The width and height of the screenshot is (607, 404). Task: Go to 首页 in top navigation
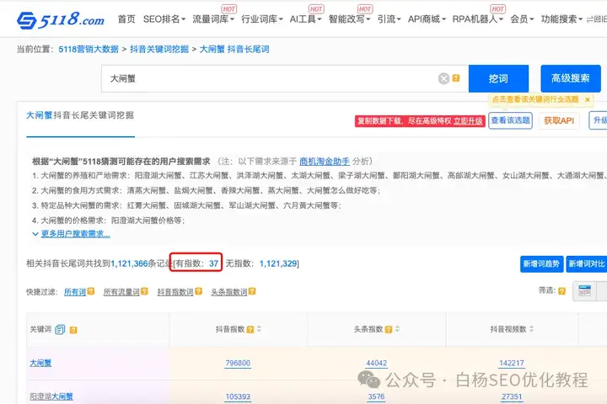click(x=126, y=19)
